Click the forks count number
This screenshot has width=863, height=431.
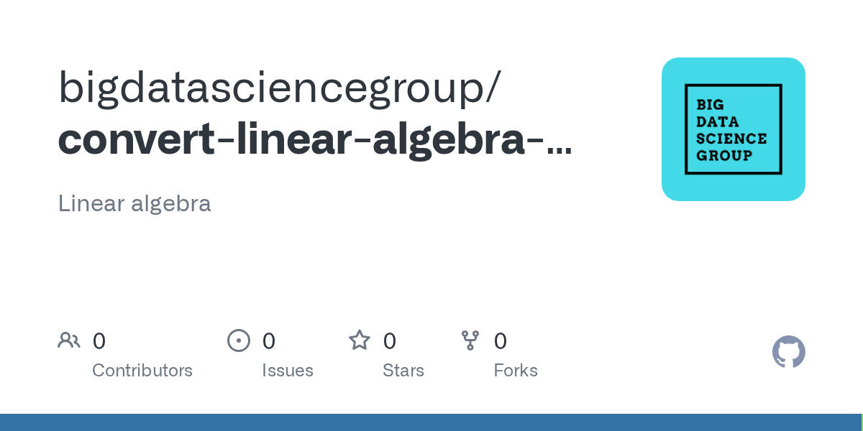point(501,341)
